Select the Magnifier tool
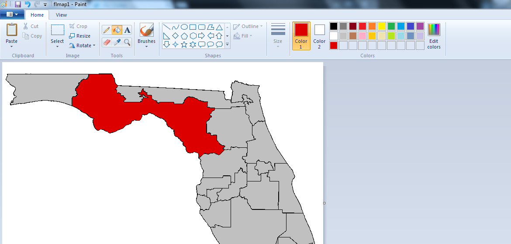 coord(127,42)
